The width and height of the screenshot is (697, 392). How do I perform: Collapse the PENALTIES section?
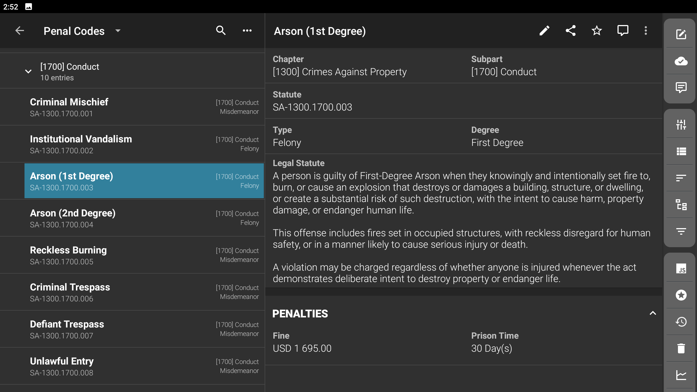coord(653,313)
